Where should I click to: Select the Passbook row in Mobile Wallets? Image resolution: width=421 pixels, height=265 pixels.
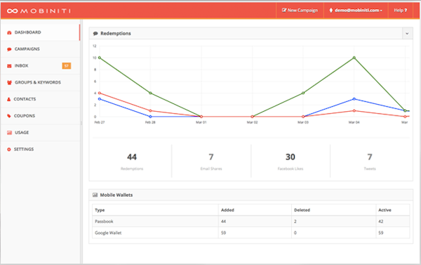coord(250,221)
